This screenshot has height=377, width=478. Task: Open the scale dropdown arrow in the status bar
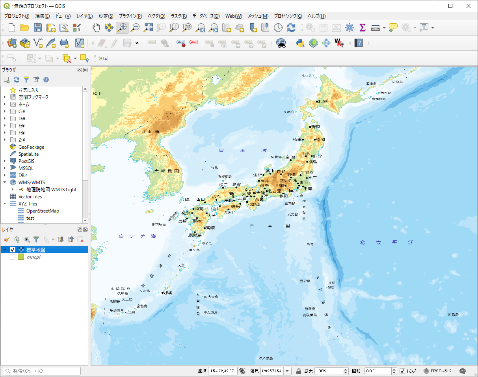tap(287, 371)
